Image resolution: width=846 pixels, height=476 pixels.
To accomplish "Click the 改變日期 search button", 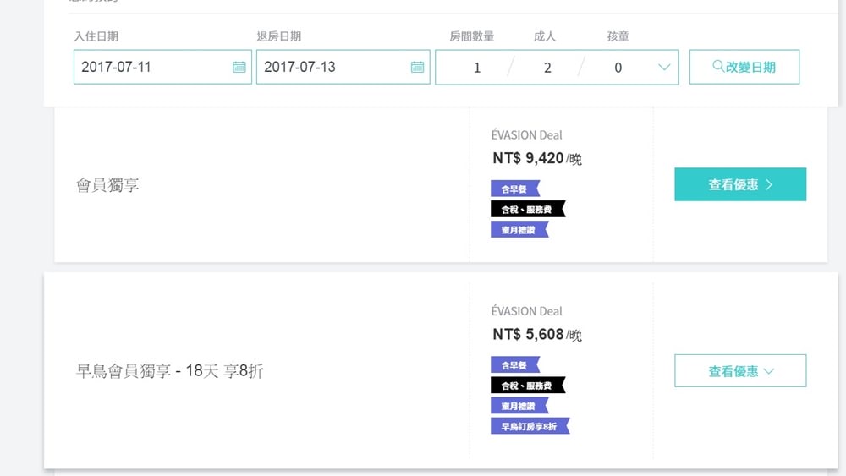I will [x=744, y=67].
